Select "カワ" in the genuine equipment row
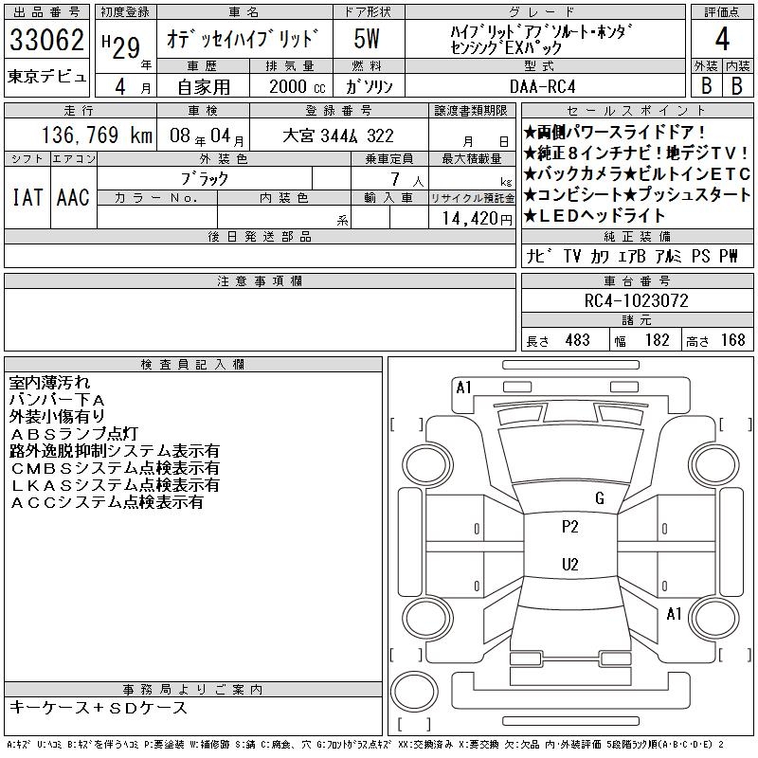Viewport: 758px width, 758px height. click(600, 256)
